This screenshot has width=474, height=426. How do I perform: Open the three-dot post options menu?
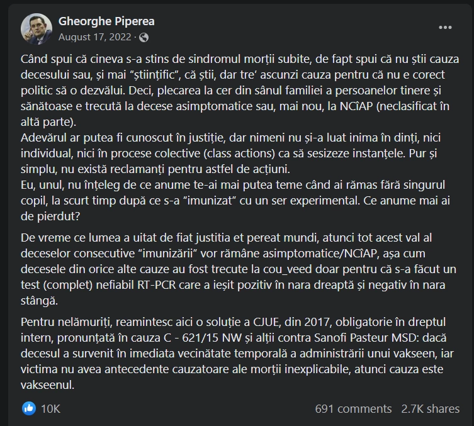click(x=445, y=28)
